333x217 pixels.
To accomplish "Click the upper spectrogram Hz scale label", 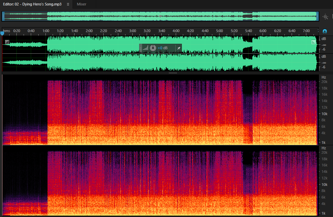I will 324,77.
